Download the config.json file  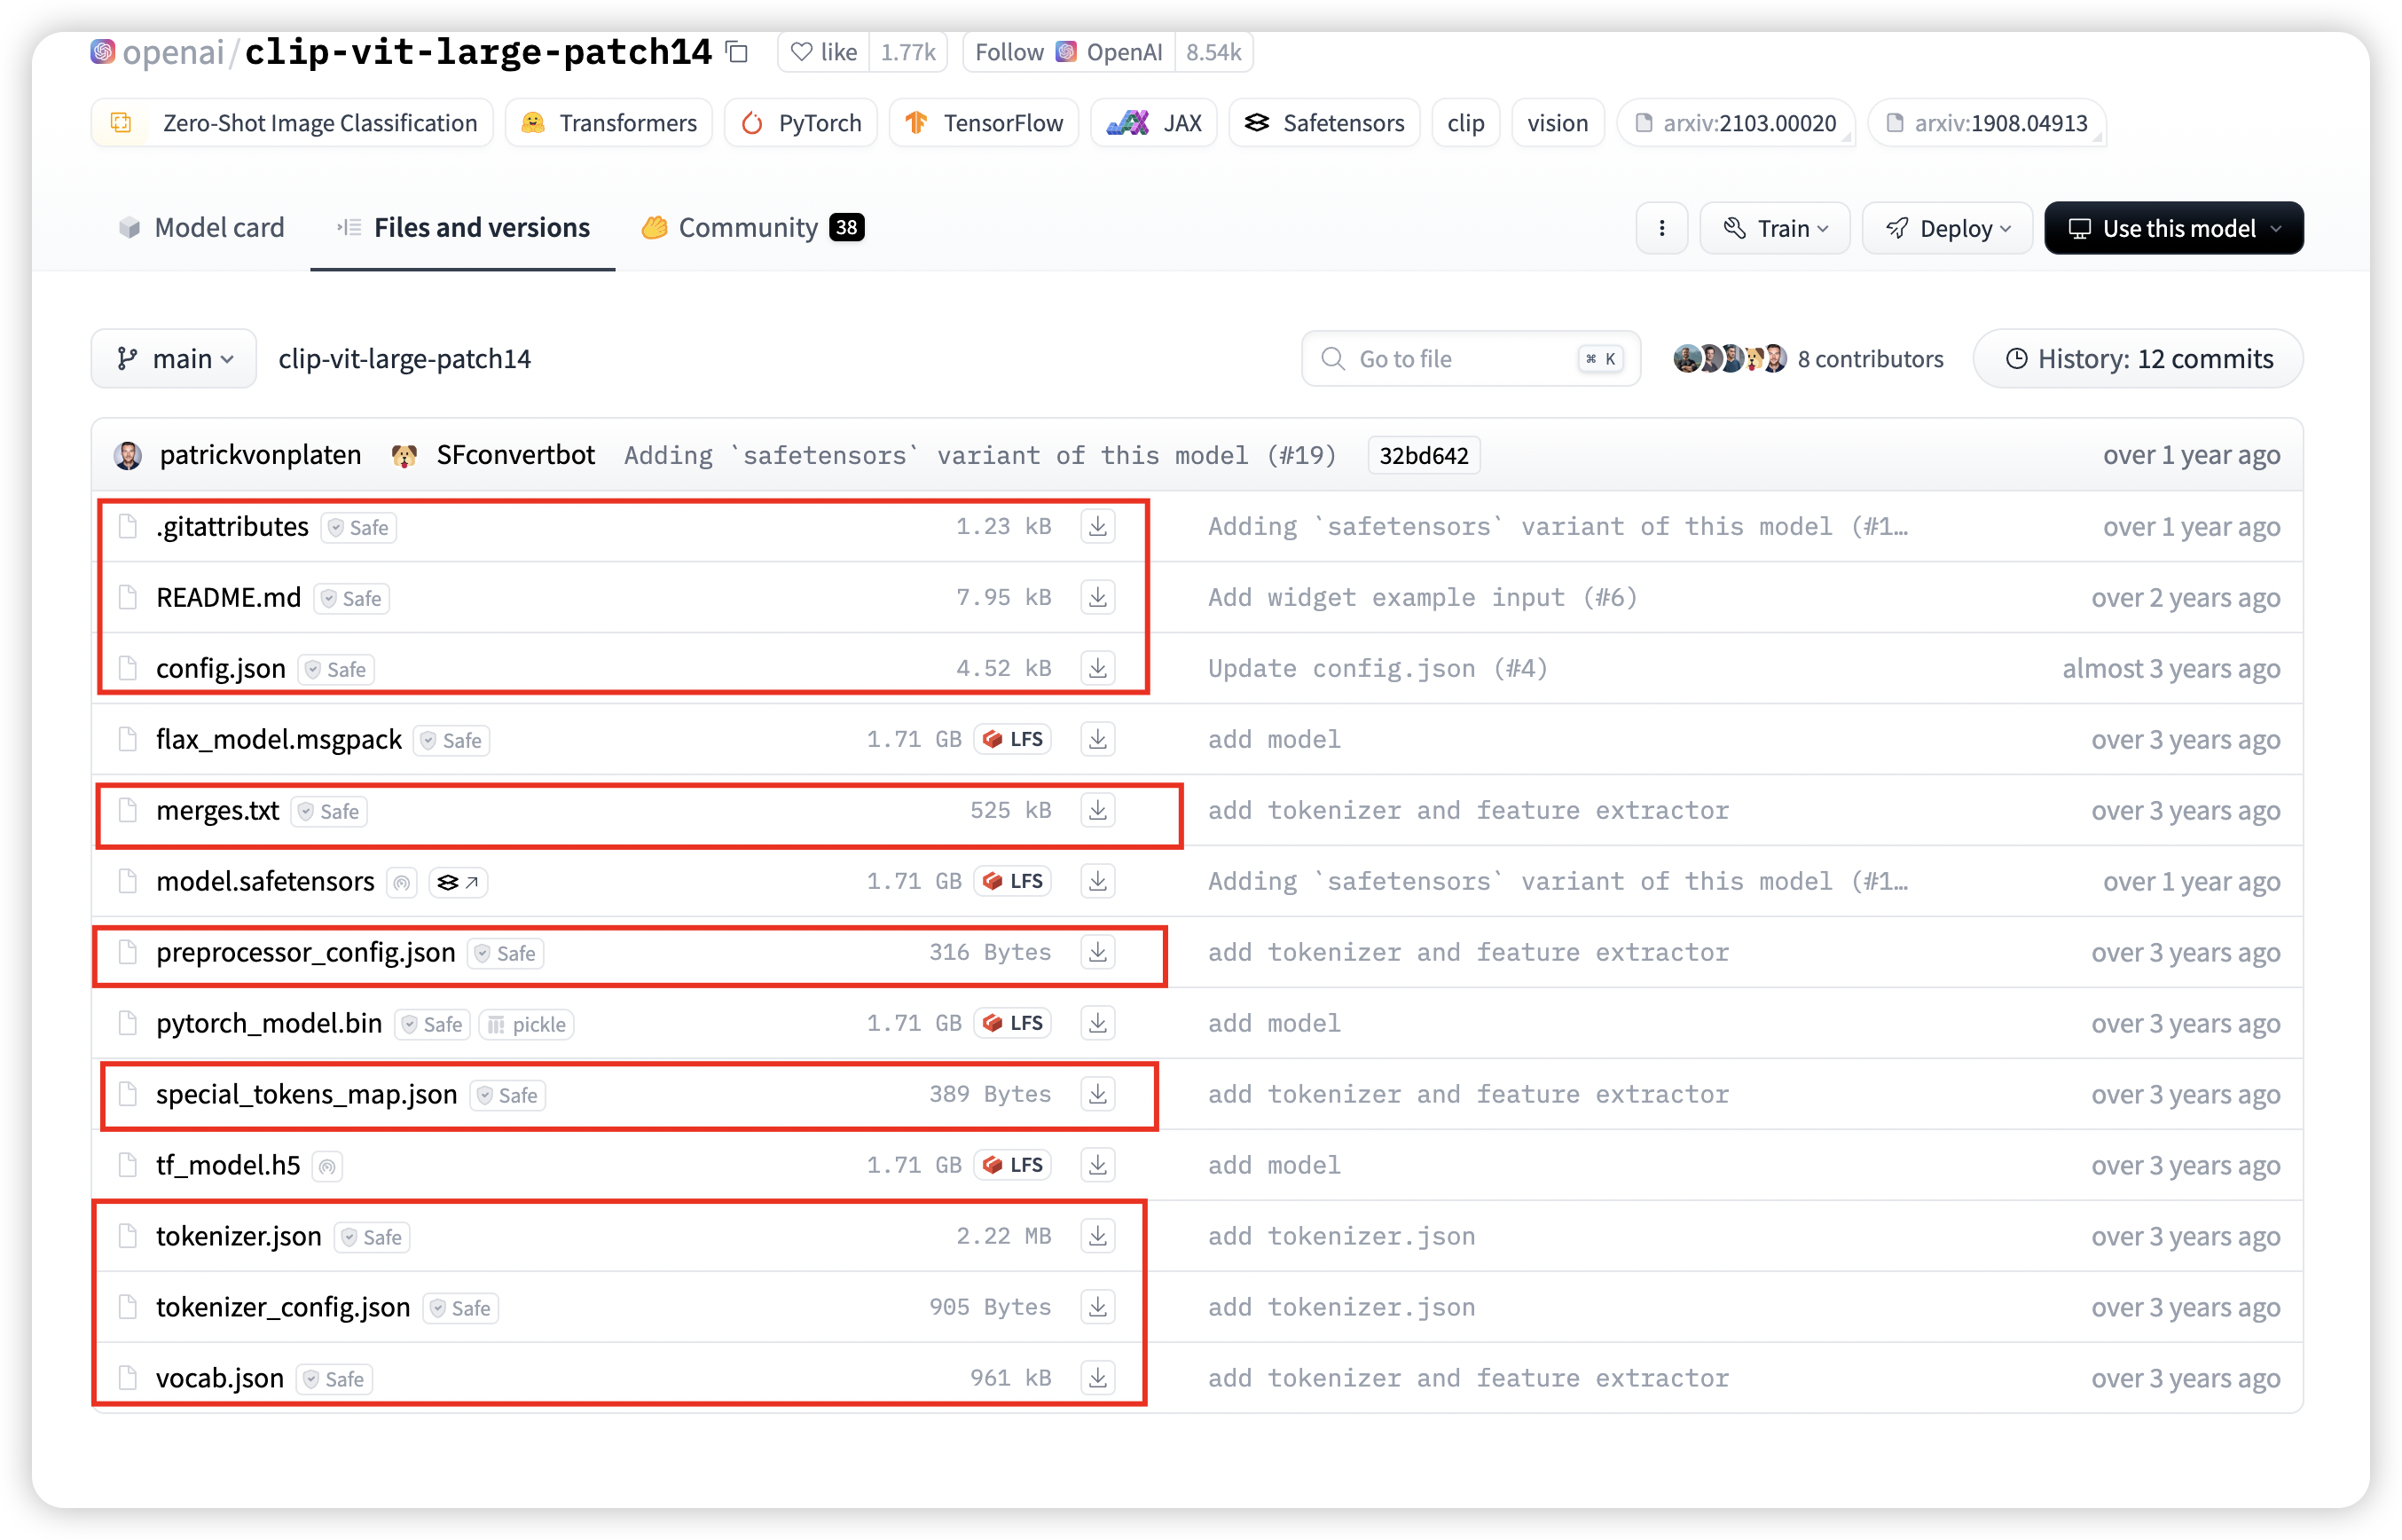click(x=1097, y=668)
